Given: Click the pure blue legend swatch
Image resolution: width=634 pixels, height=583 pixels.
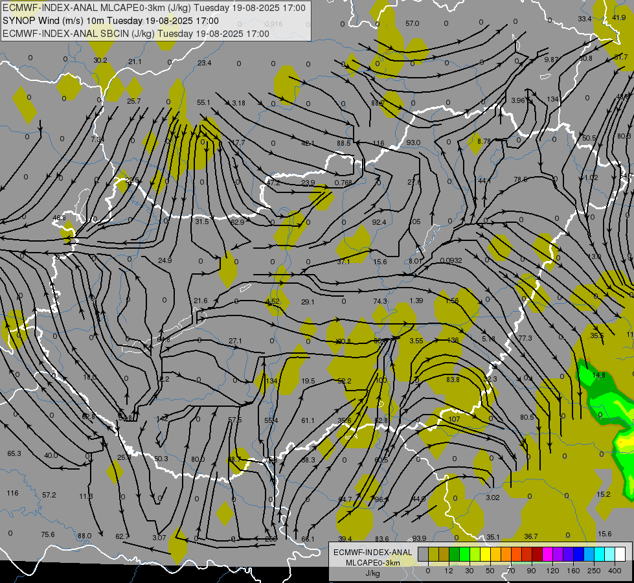Looking at the screenshot, I should click(578, 554).
